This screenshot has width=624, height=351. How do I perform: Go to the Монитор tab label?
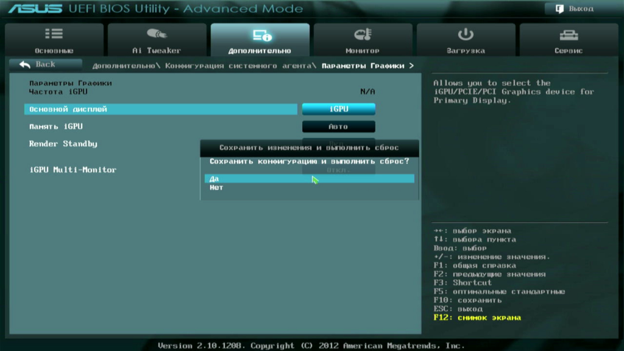[363, 51]
